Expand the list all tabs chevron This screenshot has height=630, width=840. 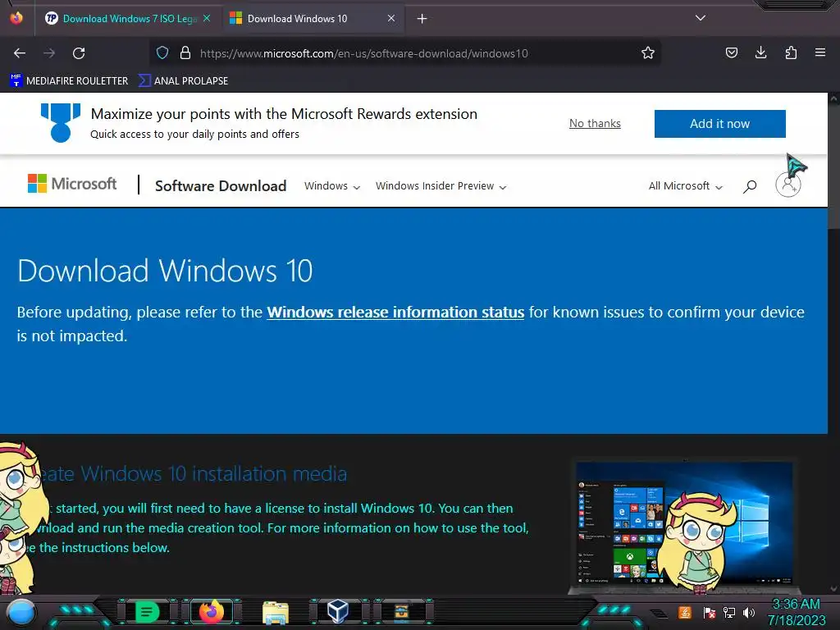coord(701,18)
